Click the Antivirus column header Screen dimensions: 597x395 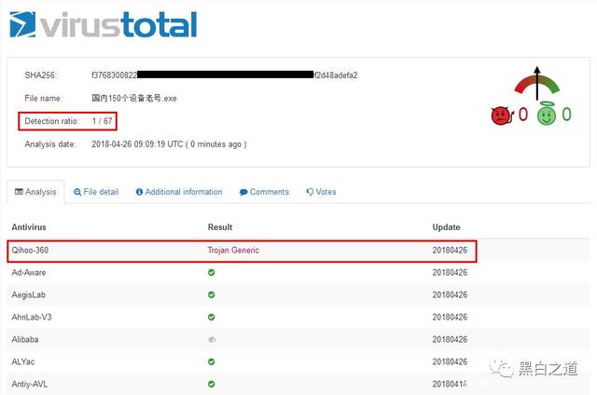pyautogui.click(x=29, y=227)
